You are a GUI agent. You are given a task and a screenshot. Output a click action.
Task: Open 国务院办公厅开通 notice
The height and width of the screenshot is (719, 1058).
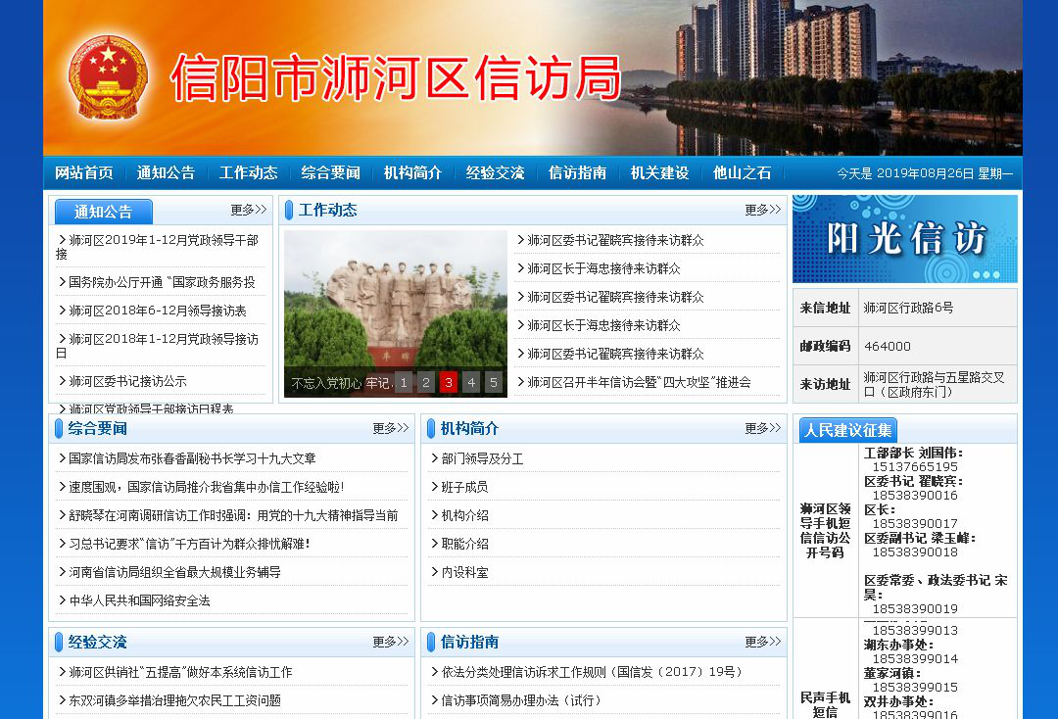pyautogui.click(x=162, y=282)
